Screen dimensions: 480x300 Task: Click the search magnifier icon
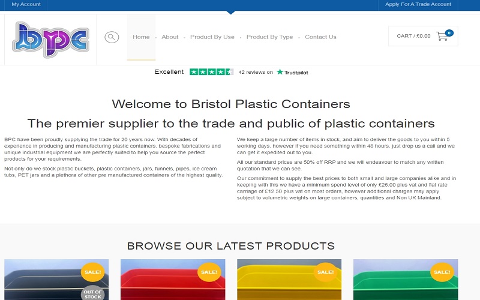[112, 37]
